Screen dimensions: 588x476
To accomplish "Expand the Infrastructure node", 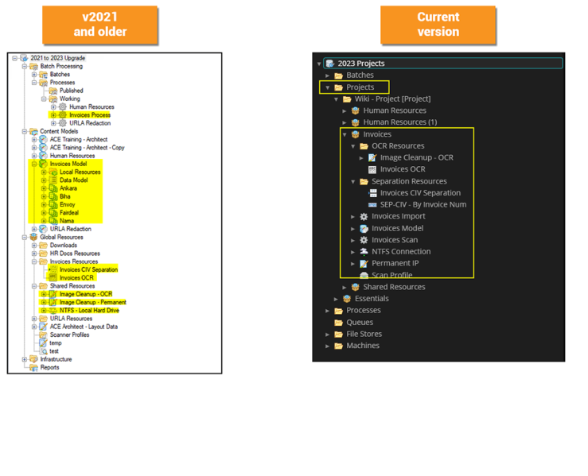I will point(25,359).
